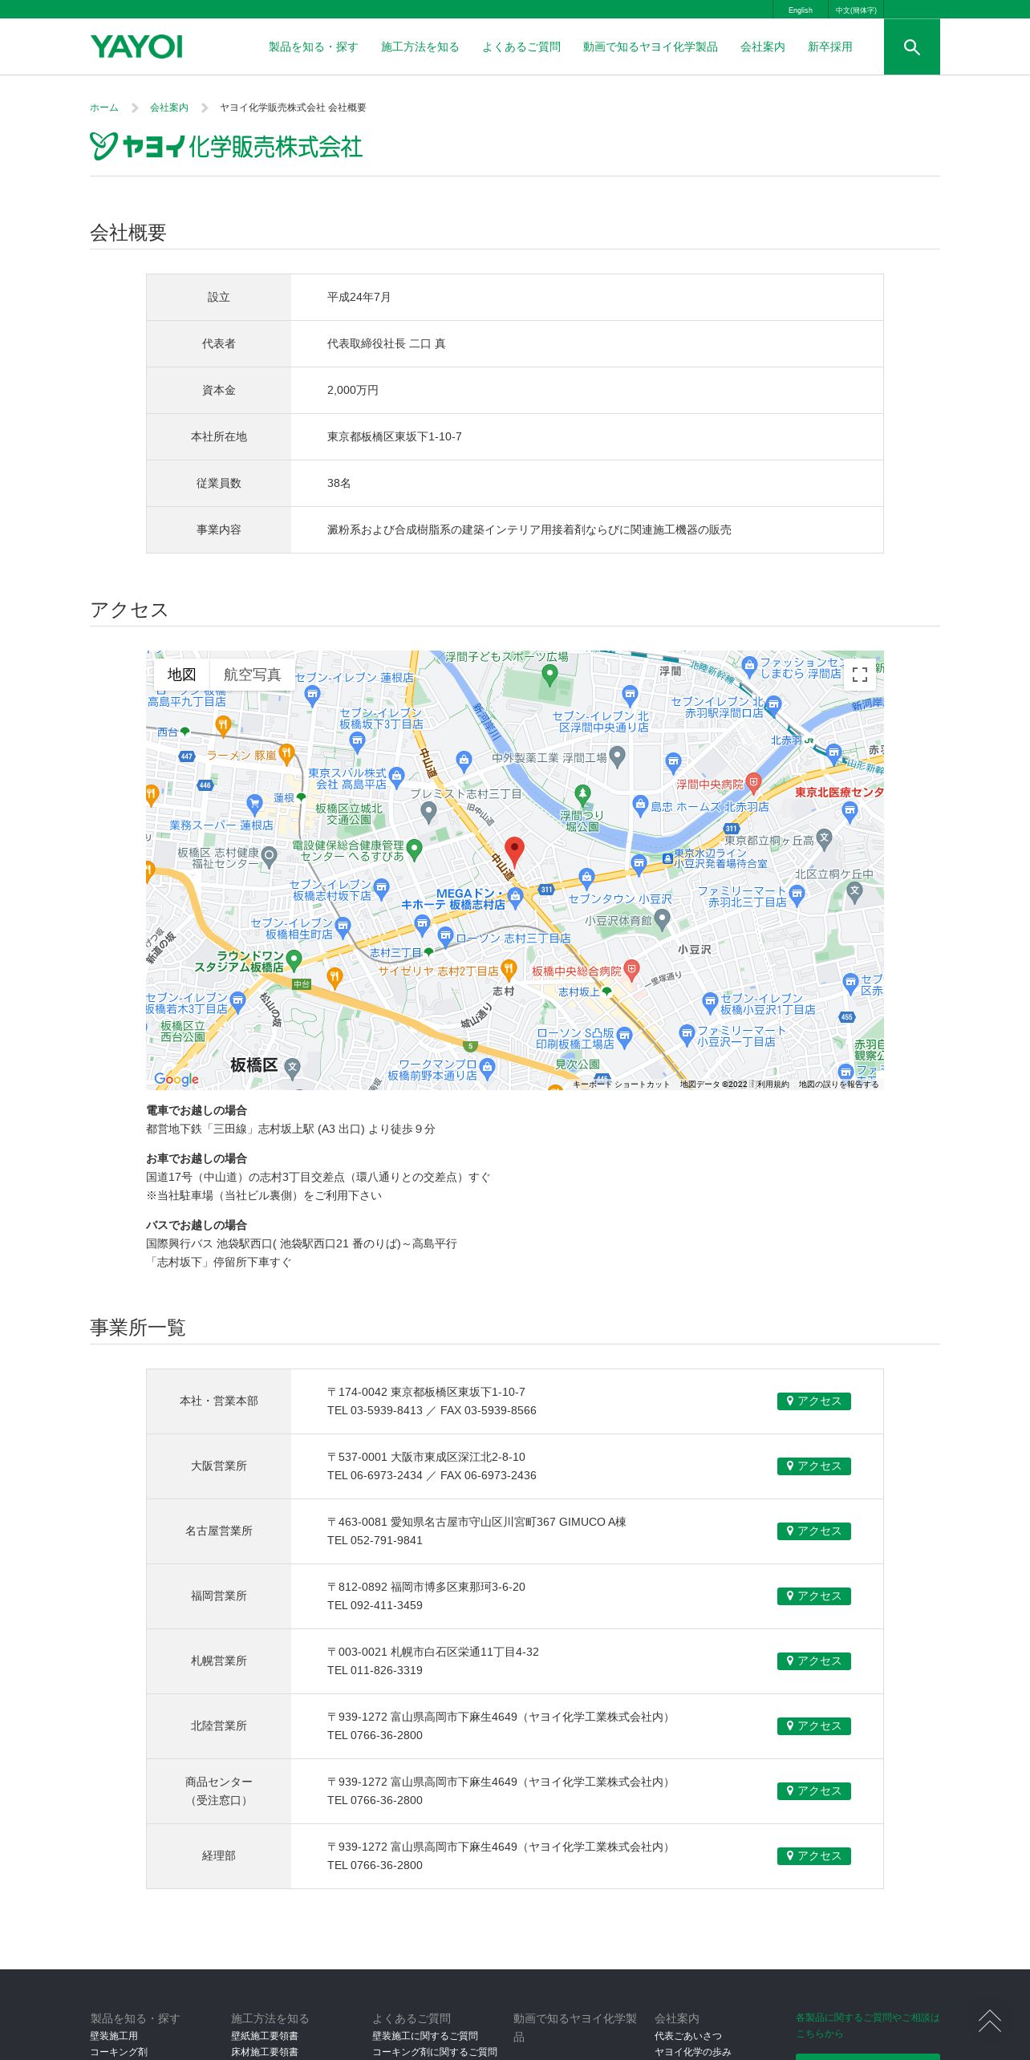
Task: Select the 板橋区 志村健康福祉センター marker
Action: (x=269, y=857)
